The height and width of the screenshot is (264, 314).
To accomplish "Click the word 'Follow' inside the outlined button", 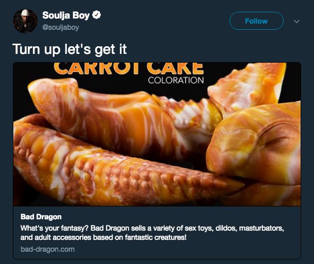I will [x=256, y=21].
